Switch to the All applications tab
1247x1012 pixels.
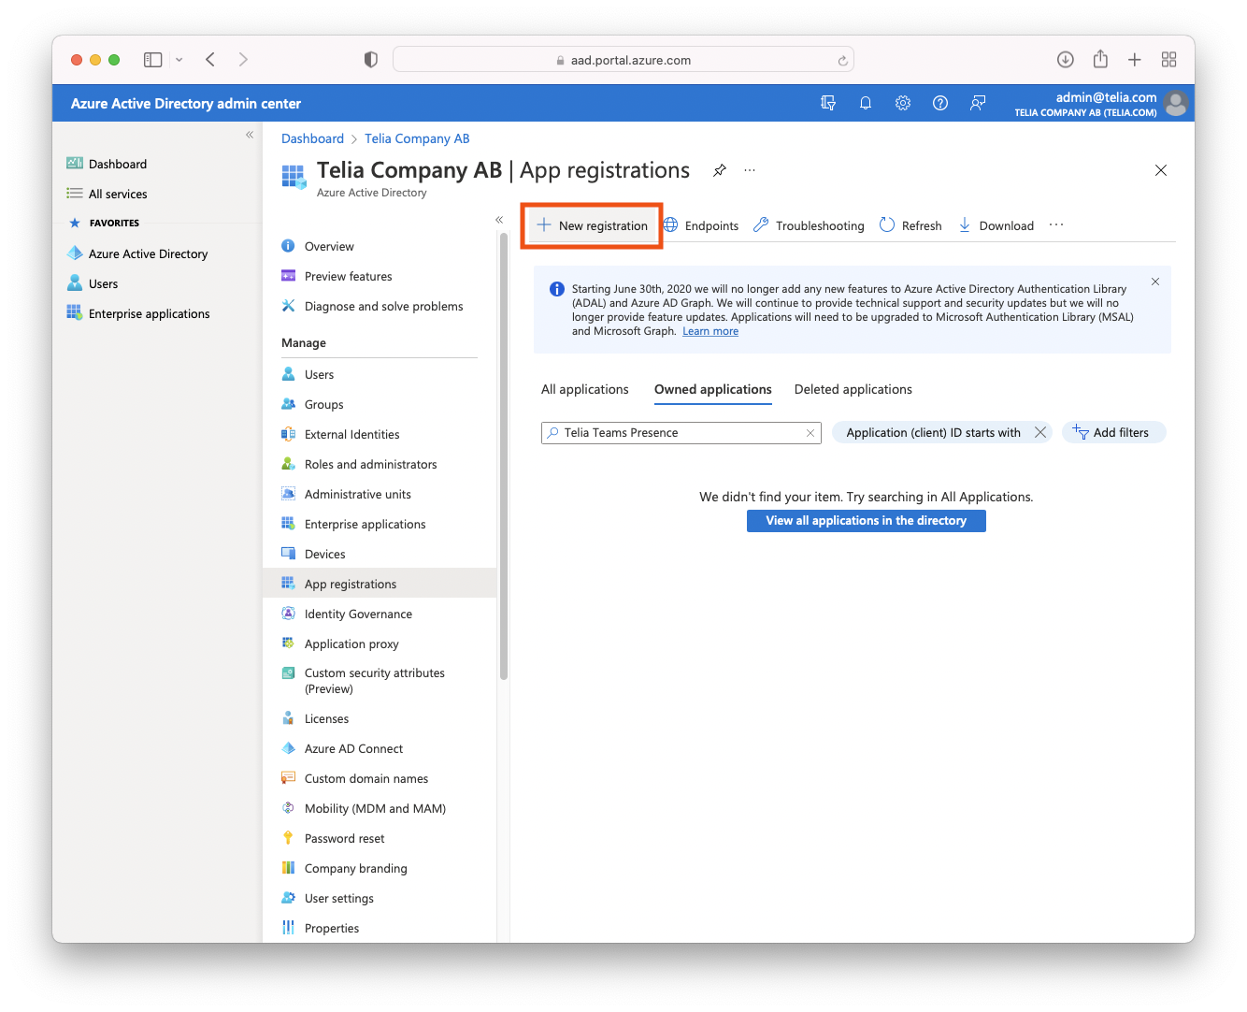pyautogui.click(x=585, y=389)
